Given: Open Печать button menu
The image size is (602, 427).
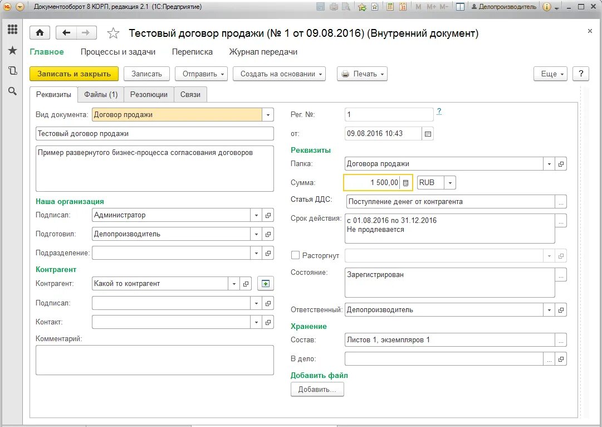Looking at the screenshot, I should (362, 74).
